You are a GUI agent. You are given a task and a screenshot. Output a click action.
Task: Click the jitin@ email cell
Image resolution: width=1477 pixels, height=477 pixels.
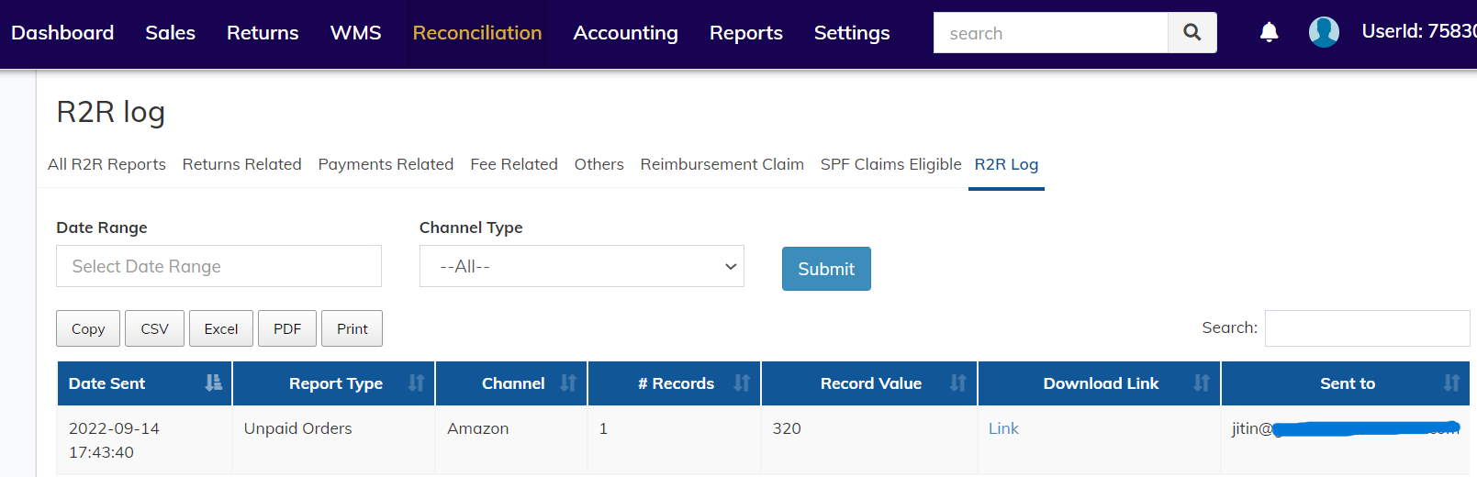[x=1346, y=440]
